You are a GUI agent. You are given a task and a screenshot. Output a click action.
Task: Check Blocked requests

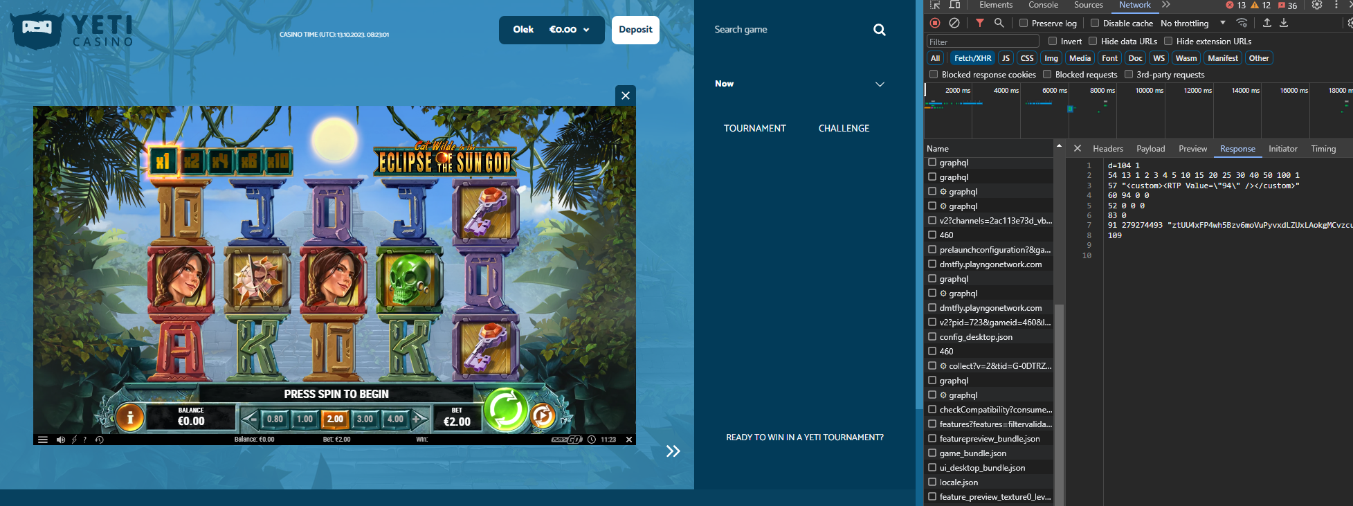(x=1047, y=74)
